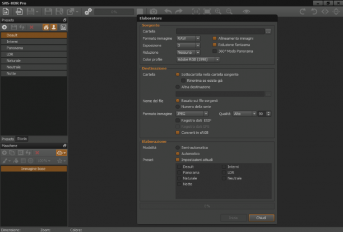Adjust the quality value 90 stepper

tap(268, 114)
